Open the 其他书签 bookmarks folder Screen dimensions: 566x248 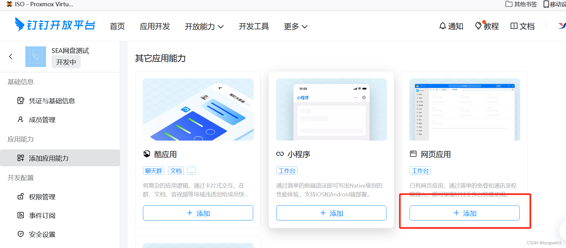(521, 4)
